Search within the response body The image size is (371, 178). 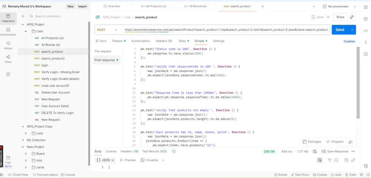336,160
